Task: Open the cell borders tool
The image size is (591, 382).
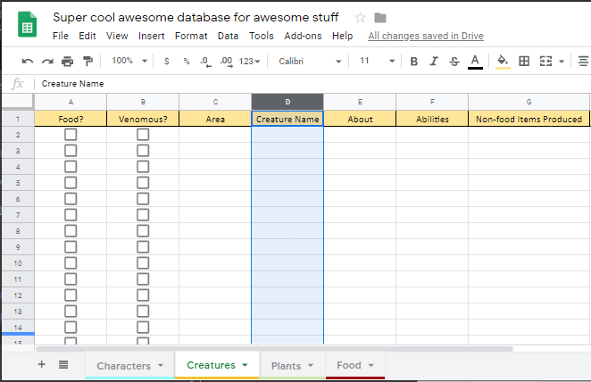Action: click(524, 62)
